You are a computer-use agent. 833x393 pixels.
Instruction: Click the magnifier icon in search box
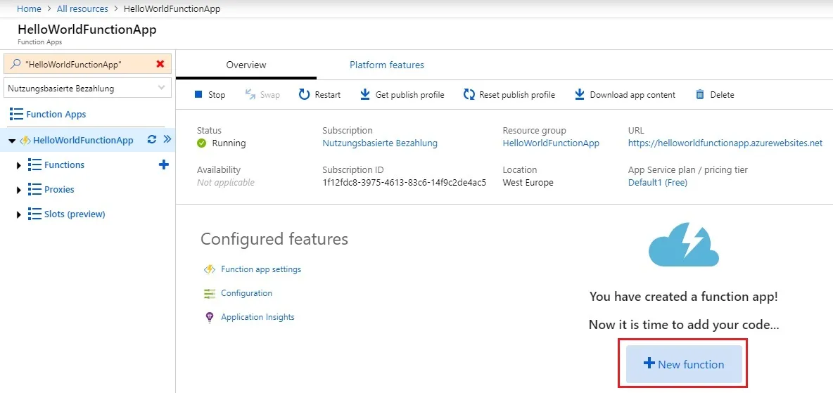[15, 64]
